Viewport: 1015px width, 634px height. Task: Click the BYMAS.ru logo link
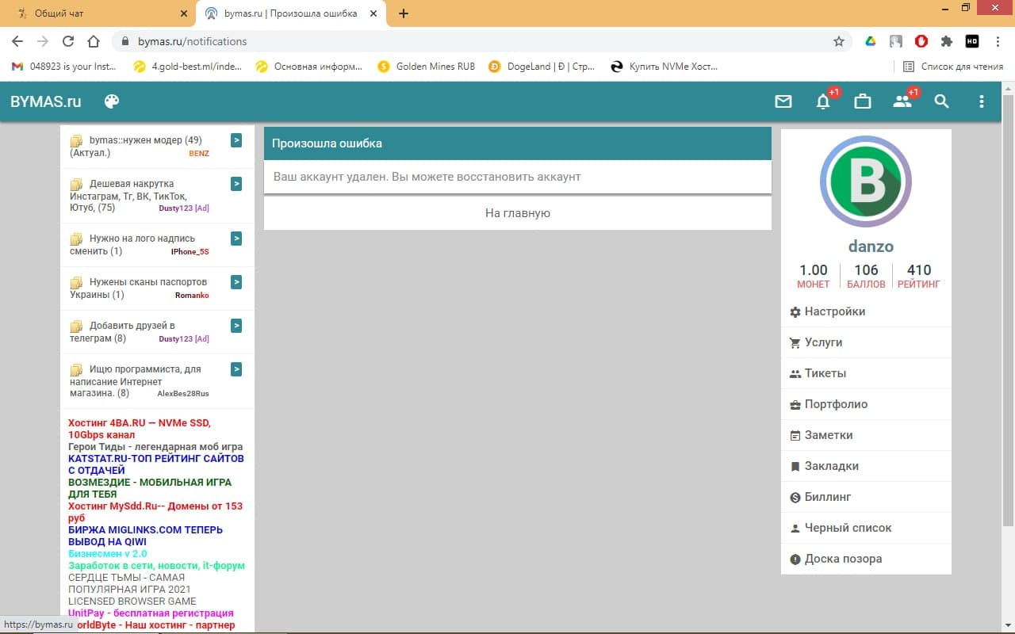click(x=46, y=101)
